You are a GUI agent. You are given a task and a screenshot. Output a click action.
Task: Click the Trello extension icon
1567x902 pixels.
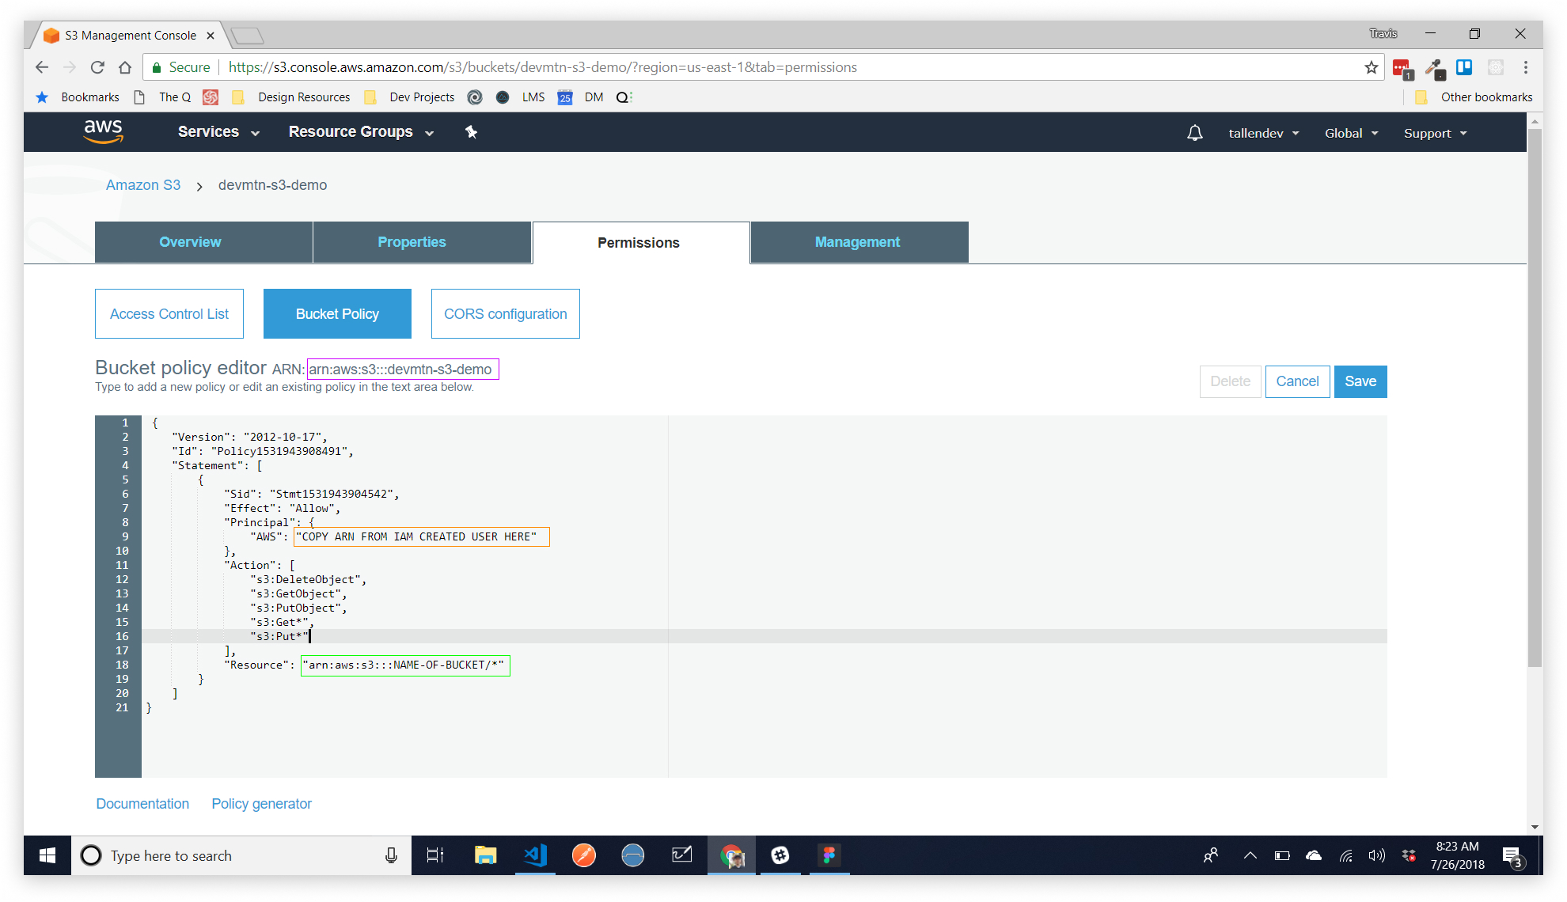1464,67
